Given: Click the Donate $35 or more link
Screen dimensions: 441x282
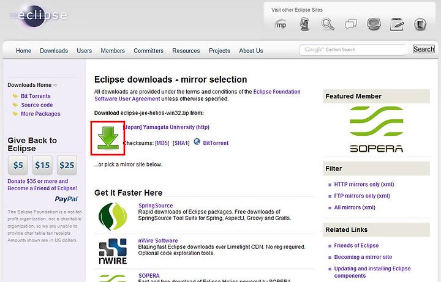Looking at the screenshot, I should pyautogui.click(x=42, y=185).
